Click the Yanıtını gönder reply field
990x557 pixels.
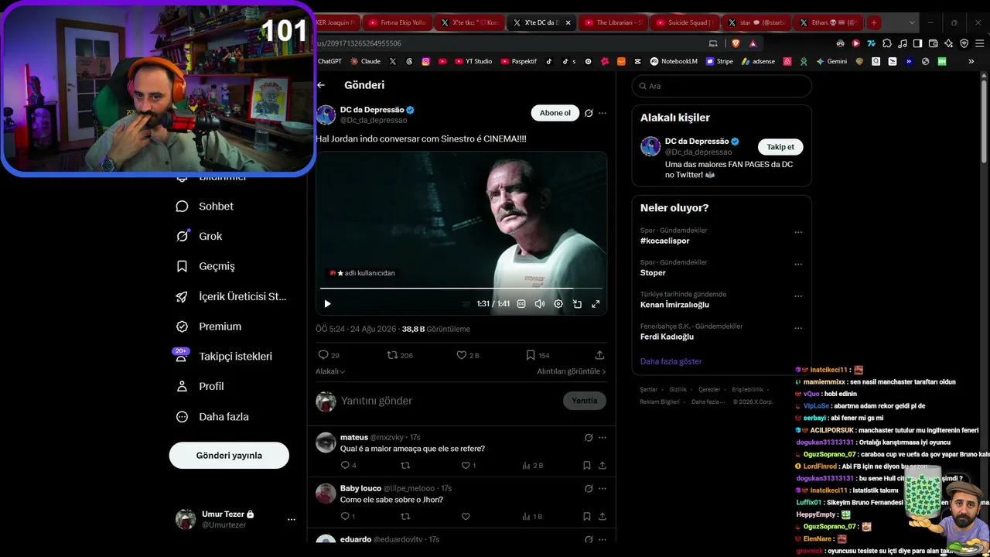[x=449, y=401]
